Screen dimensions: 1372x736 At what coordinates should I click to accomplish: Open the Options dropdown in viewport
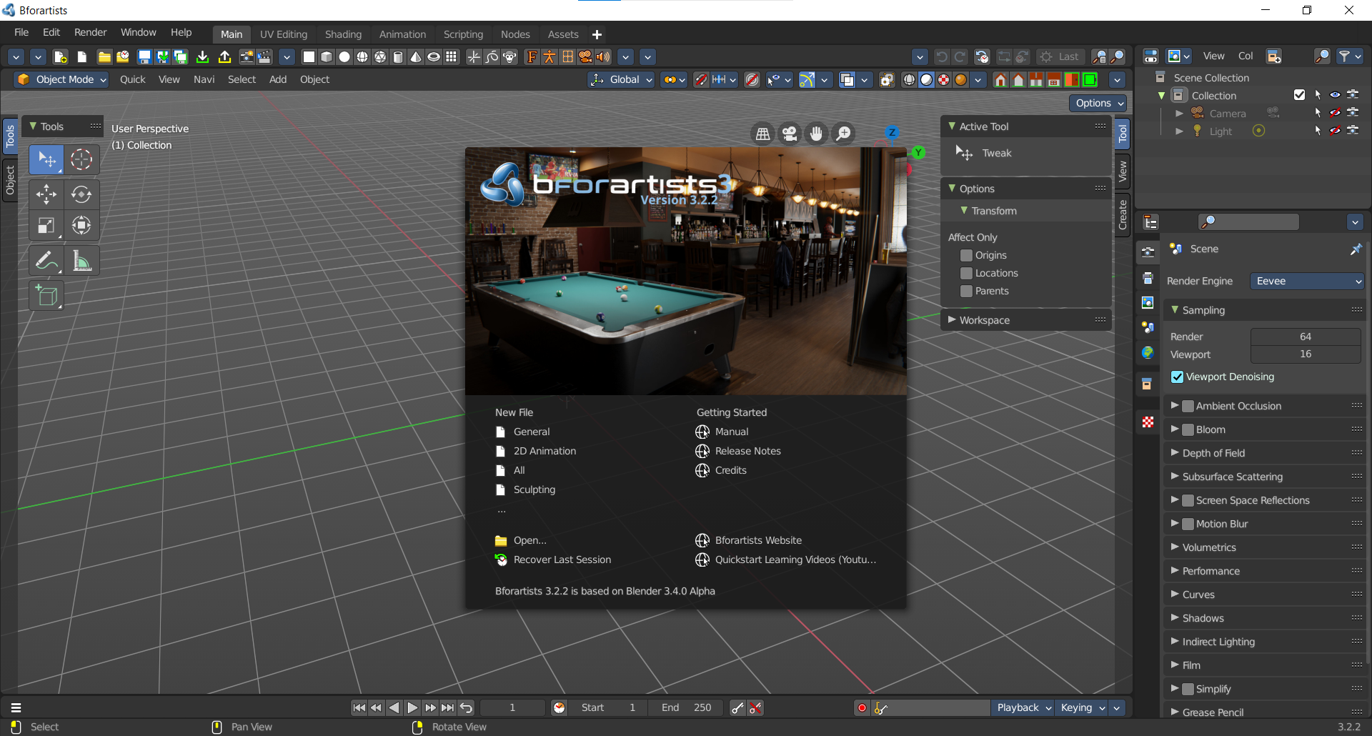[1098, 103]
